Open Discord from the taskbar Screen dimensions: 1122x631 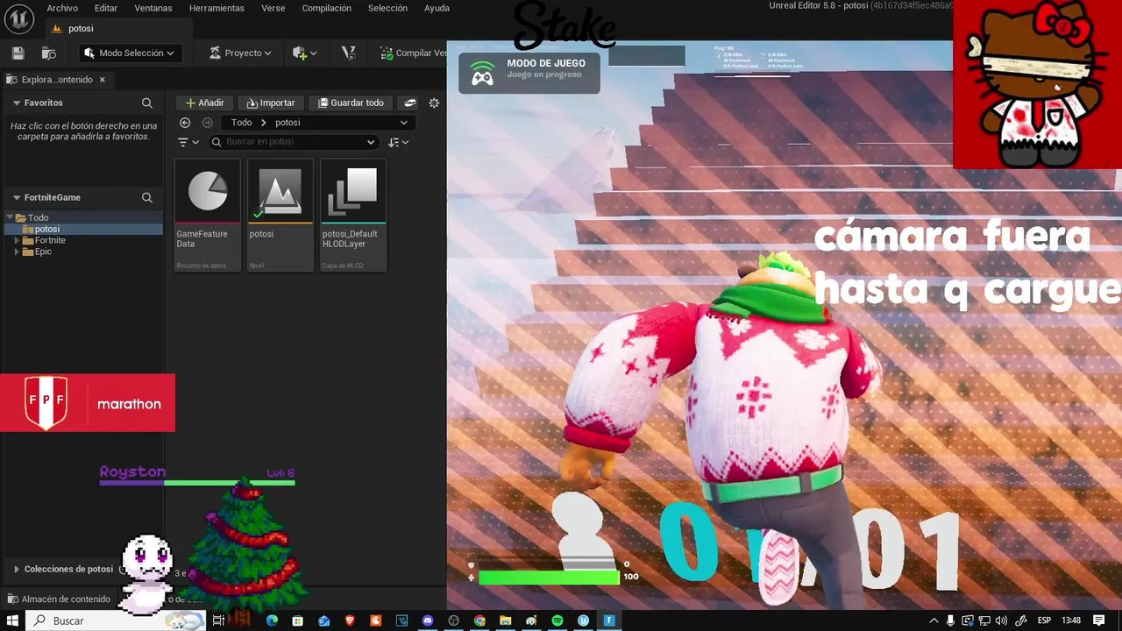pos(428,620)
